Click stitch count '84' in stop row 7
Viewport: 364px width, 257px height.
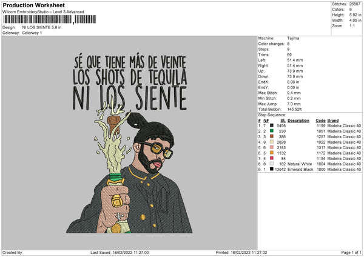click(x=283, y=158)
